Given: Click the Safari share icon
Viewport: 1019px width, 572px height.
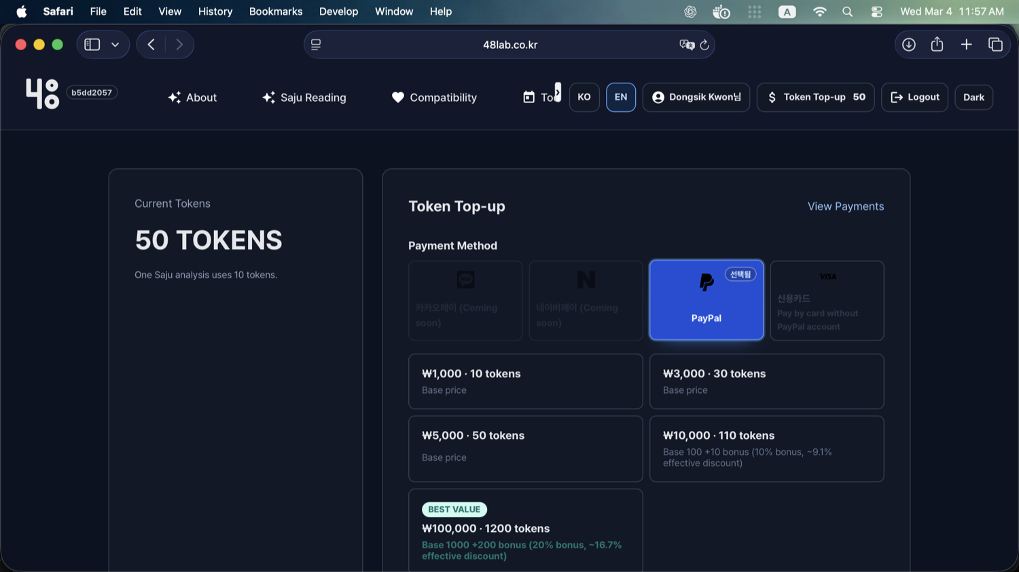Looking at the screenshot, I should 937,45.
